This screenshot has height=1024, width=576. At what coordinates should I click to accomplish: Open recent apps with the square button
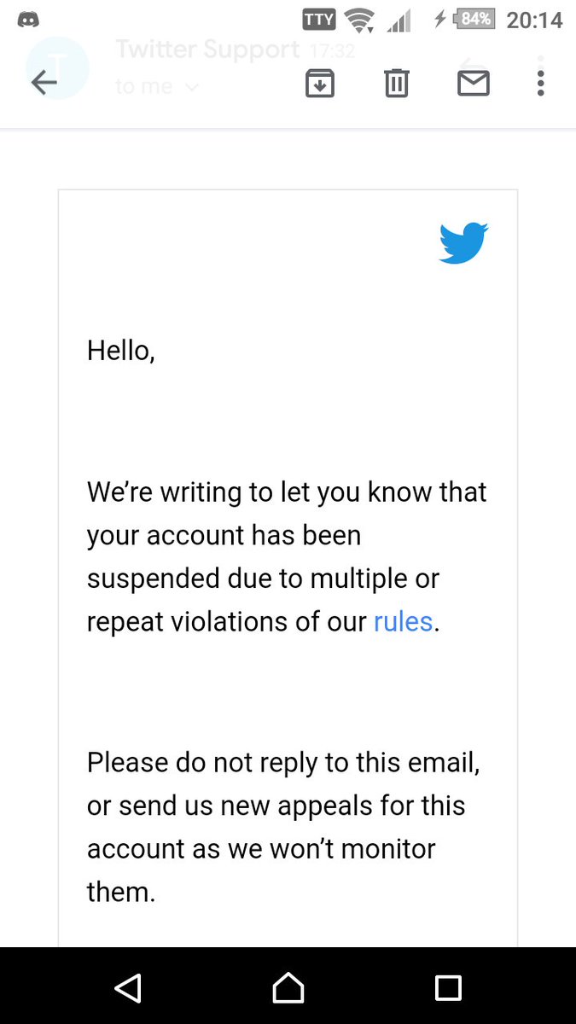point(448,988)
